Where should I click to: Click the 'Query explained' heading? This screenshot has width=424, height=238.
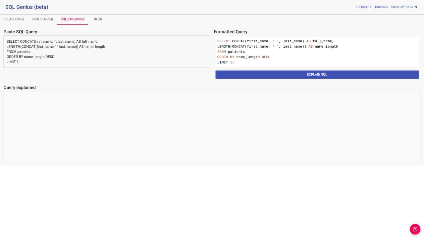click(x=20, y=88)
